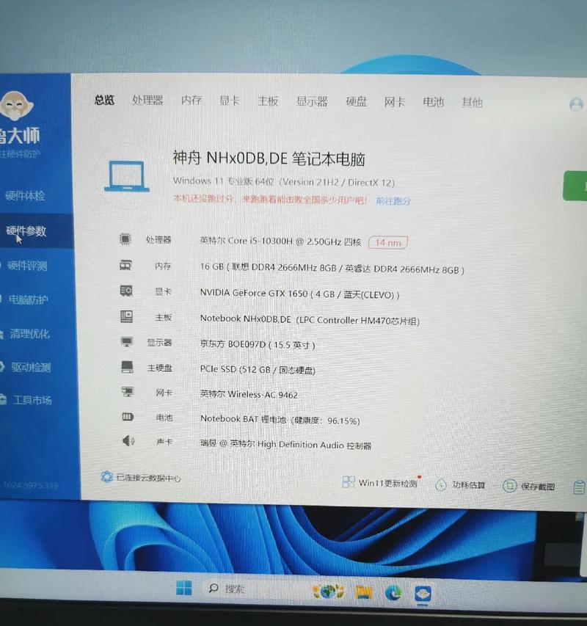
Task: Click the taskbar widgets icon
Action: pyautogui.click(x=328, y=592)
